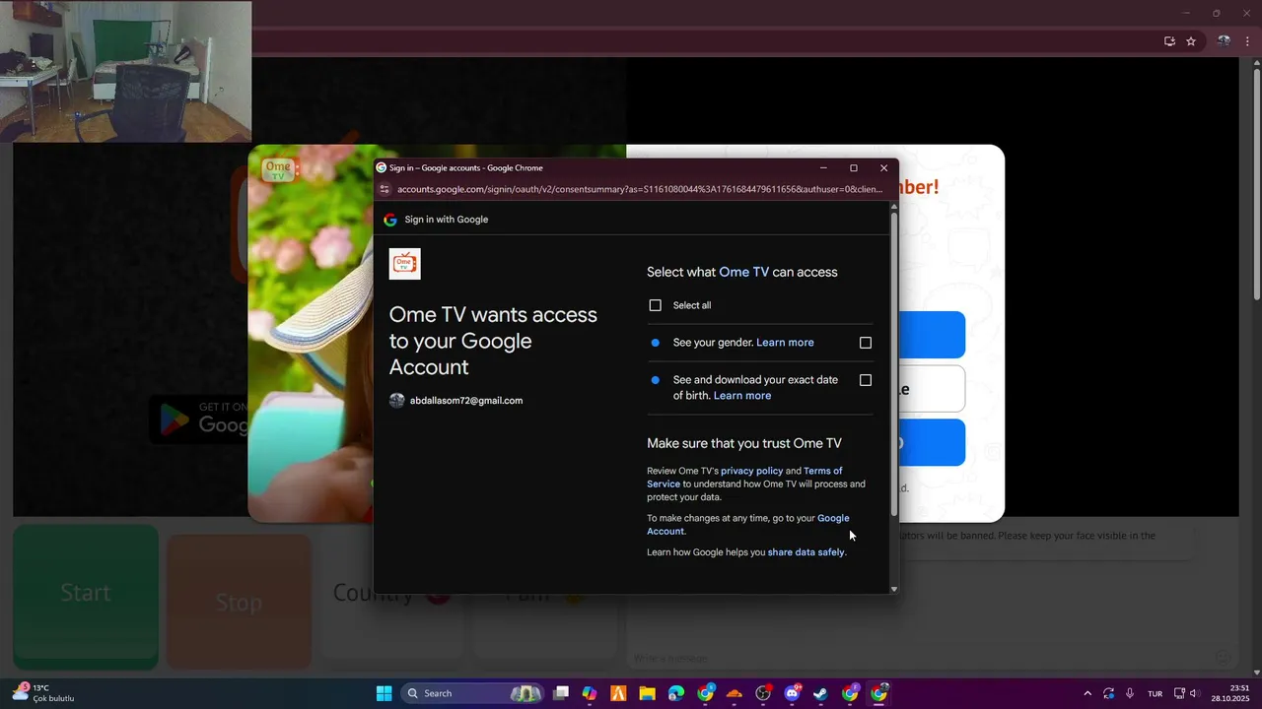1262x709 pixels.
Task: Open the volume speaker icon in tray
Action: tap(1195, 693)
